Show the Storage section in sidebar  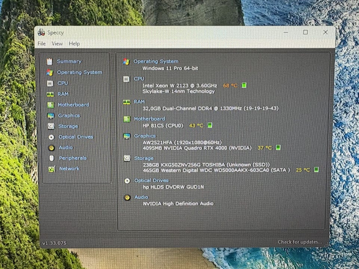pyautogui.click(x=68, y=126)
